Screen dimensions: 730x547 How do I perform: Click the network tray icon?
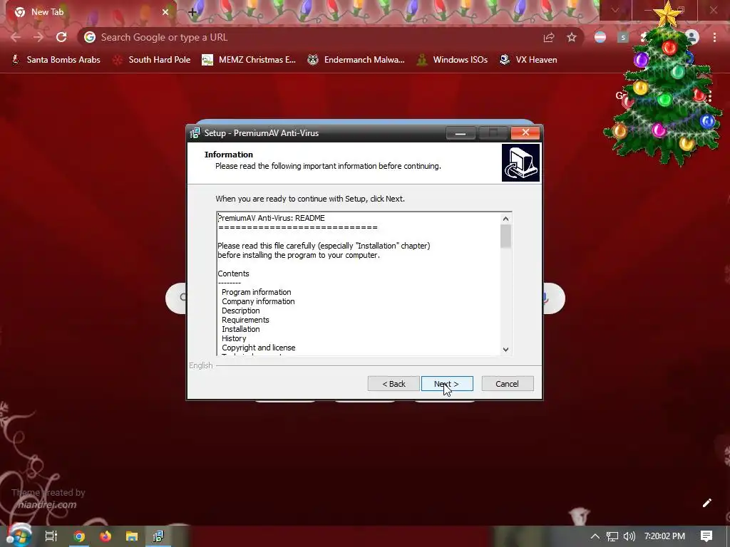pyautogui.click(x=612, y=536)
